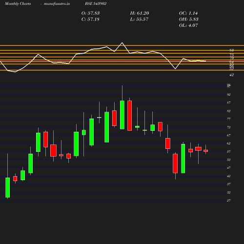Click price axis label '92'
This screenshot has width=244, height=244.
(x=229, y=95)
